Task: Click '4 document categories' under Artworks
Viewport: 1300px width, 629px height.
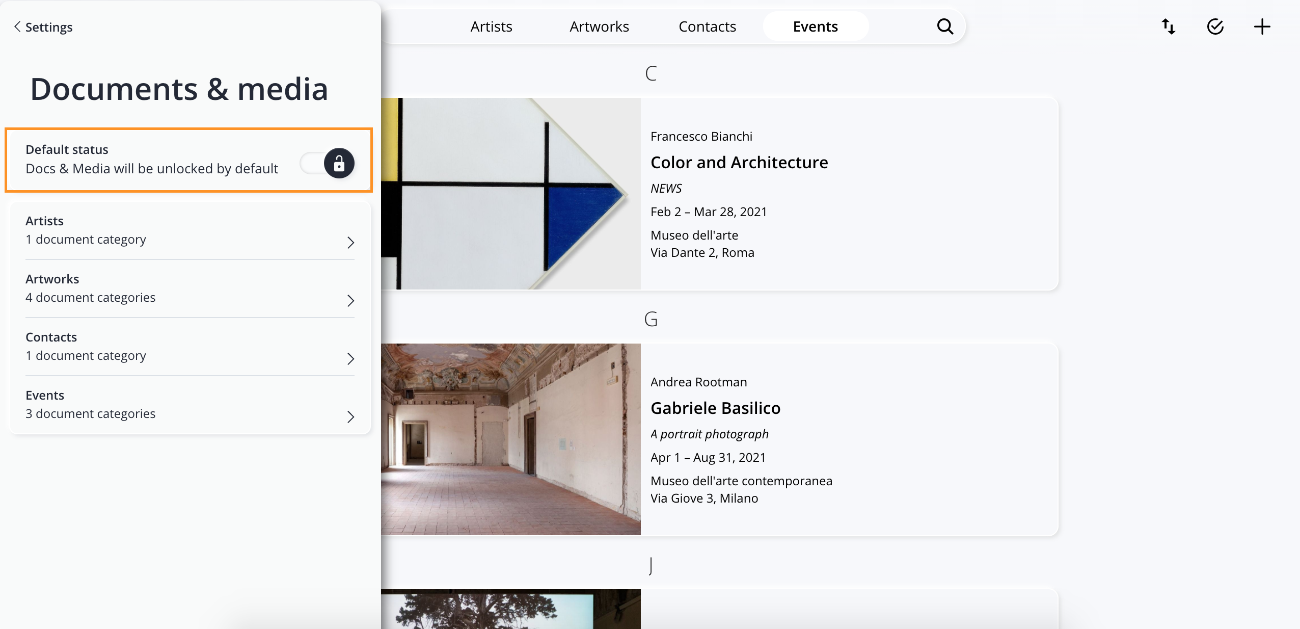Action: 91,297
